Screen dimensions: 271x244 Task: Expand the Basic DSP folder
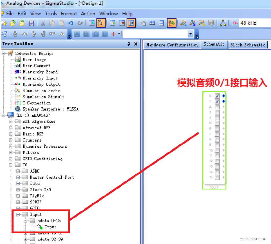click(11, 134)
